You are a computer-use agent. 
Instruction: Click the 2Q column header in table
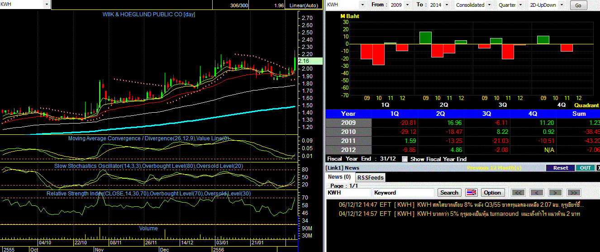[441, 114]
